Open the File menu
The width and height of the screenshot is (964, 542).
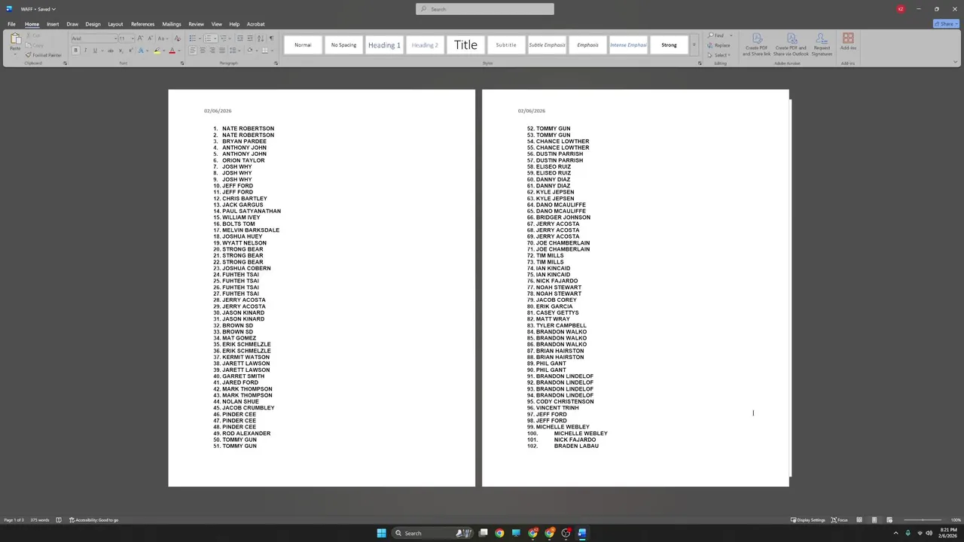coord(11,24)
